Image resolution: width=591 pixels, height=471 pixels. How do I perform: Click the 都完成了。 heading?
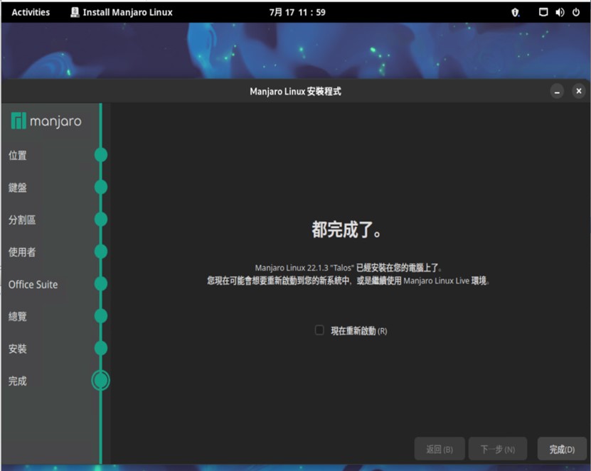point(347,229)
